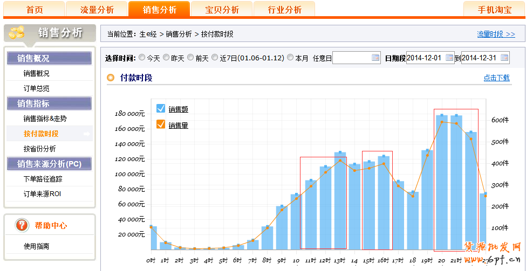Image resolution: width=526 pixels, height=271 pixels.
Task: Open 按省份分析 in the sidebar
Action: [x=39, y=149]
